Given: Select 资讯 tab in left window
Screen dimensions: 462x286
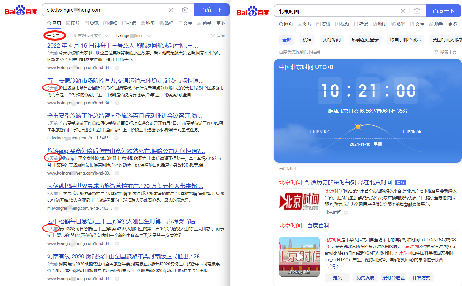Looking at the screenshot, I should 92,23.
